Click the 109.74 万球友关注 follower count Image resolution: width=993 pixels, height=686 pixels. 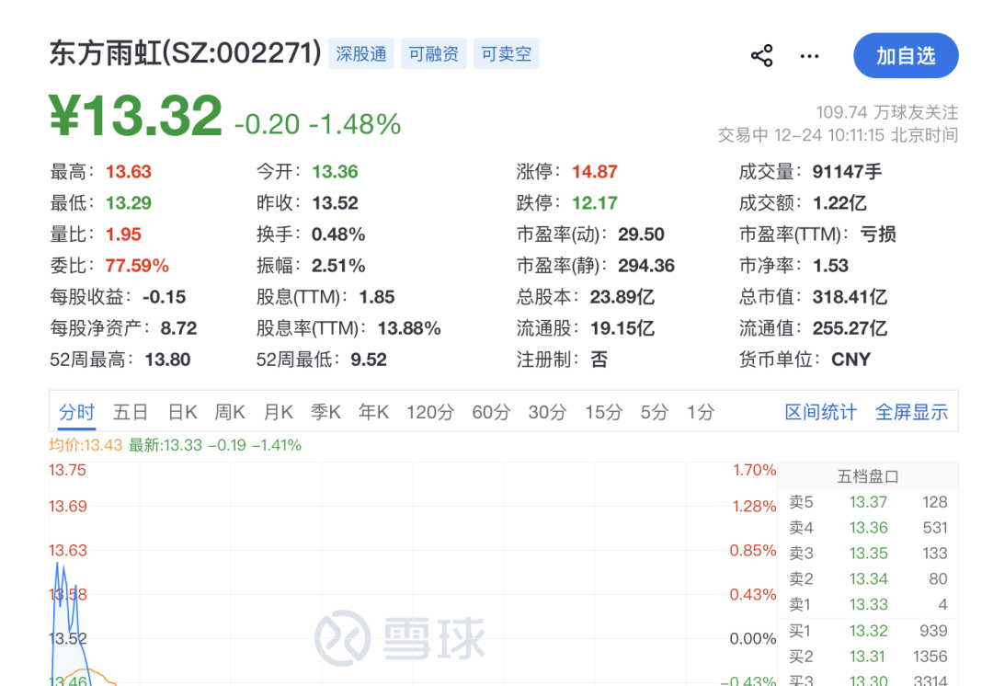click(886, 112)
